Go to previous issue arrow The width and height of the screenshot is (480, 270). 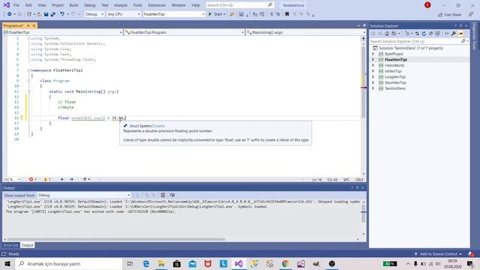click(x=62, y=179)
